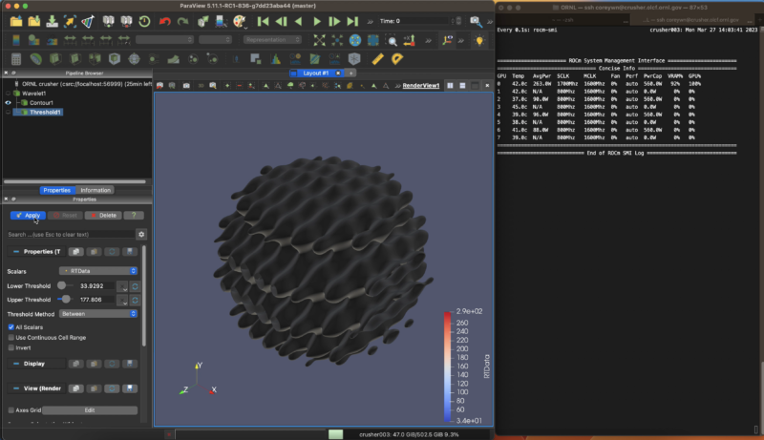Viewport: 764px width, 440px height.
Task: Click the Ruler tool icon
Action: (377, 59)
